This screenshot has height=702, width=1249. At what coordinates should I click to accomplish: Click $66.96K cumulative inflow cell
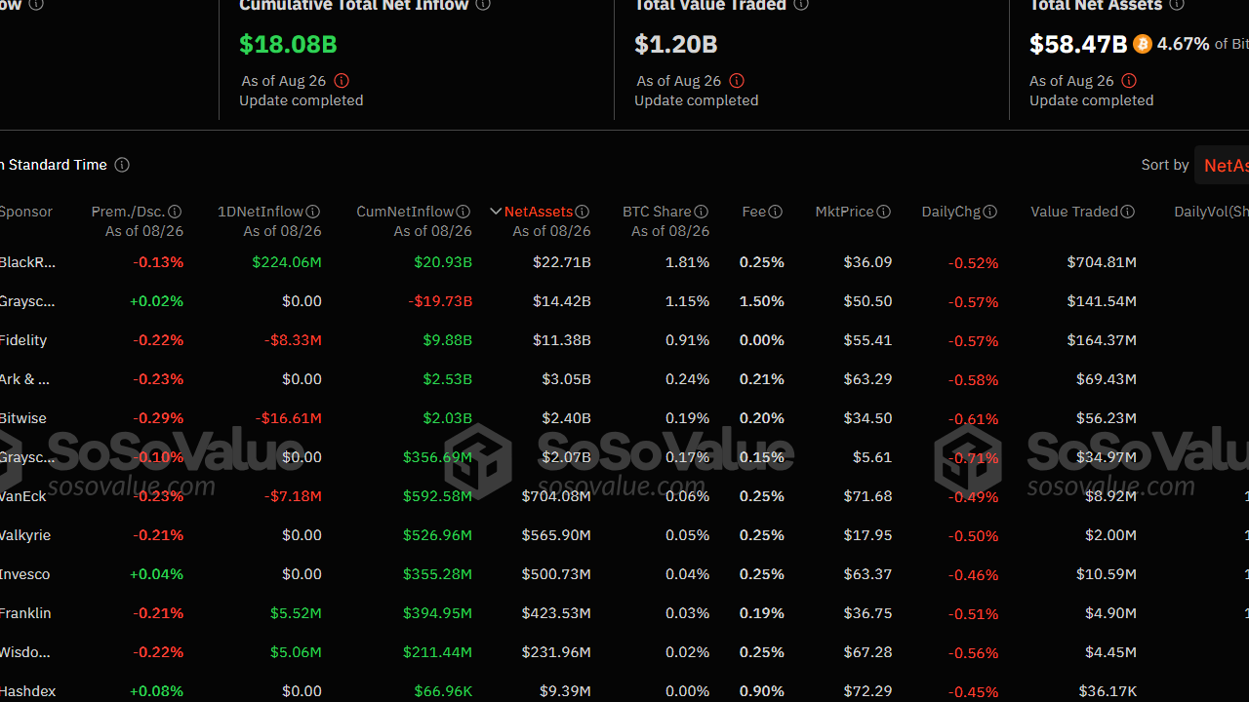click(443, 691)
